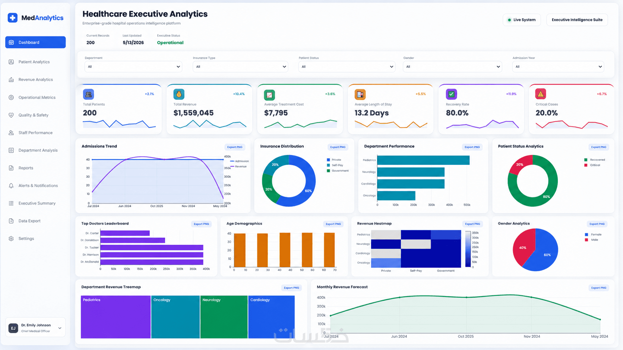This screenshot has width=623, height=350.
Task: Click the Alerts & Notifications bell icon
Action: (11, 186)
